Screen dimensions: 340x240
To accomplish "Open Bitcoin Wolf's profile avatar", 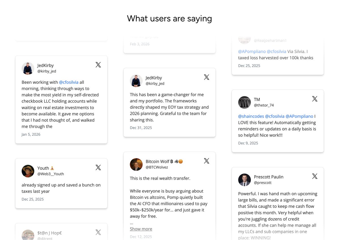I will [136, 164].
